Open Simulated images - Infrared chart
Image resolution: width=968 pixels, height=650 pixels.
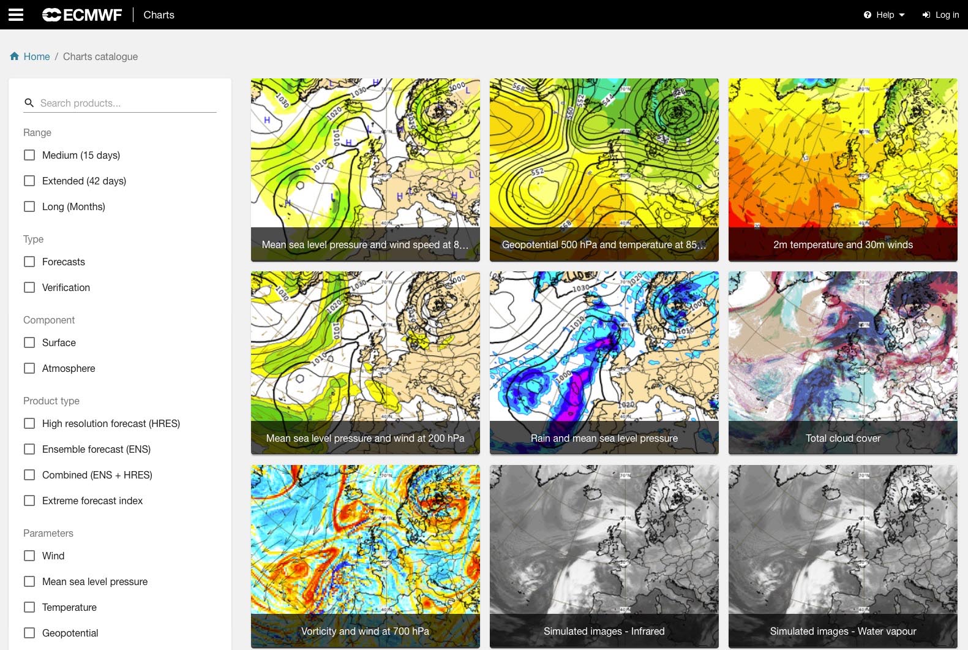[604, 556]
